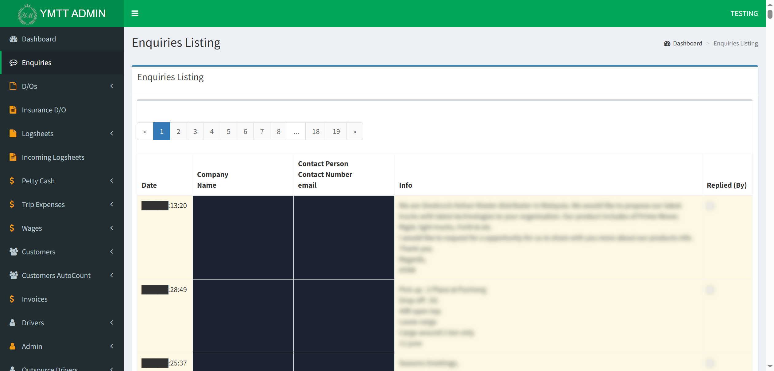
Task: Go to pagination page 3
Action: tap(195, 131)
